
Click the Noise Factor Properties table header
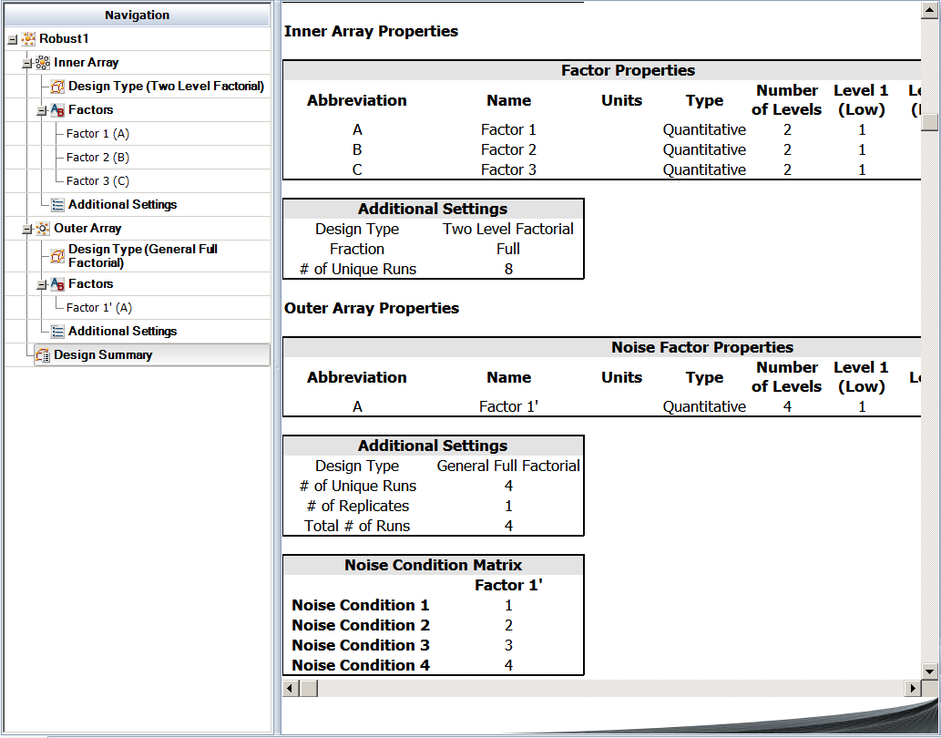click(x=702, y=347)
